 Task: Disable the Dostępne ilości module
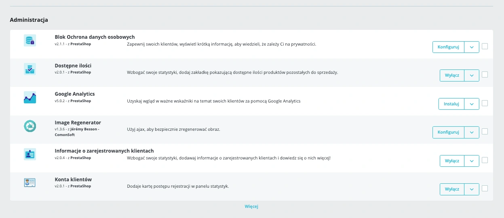click(x=452, y=75)
